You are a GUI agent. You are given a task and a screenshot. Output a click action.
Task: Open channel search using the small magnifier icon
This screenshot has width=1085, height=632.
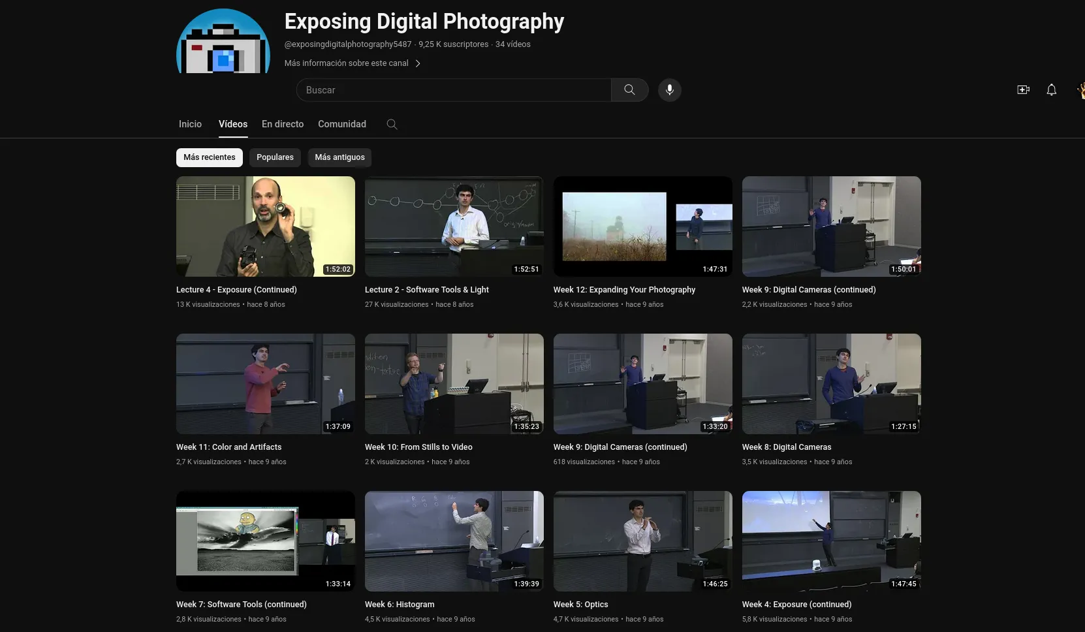point(392,124)
